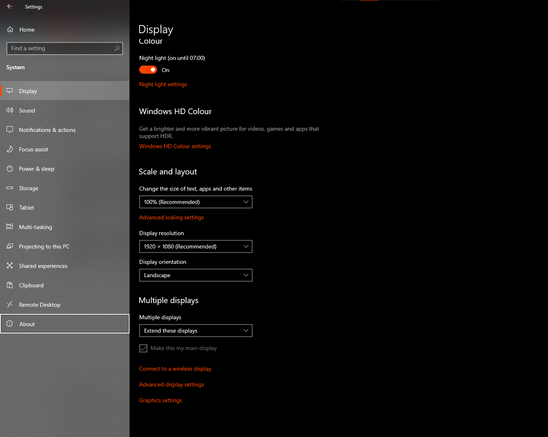Open Tablet settings page
548x437 pixels.
[65, 208]
